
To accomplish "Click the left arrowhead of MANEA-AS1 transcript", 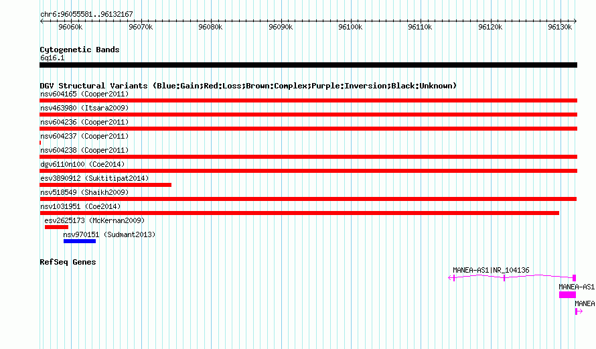I will pos(451,278).
